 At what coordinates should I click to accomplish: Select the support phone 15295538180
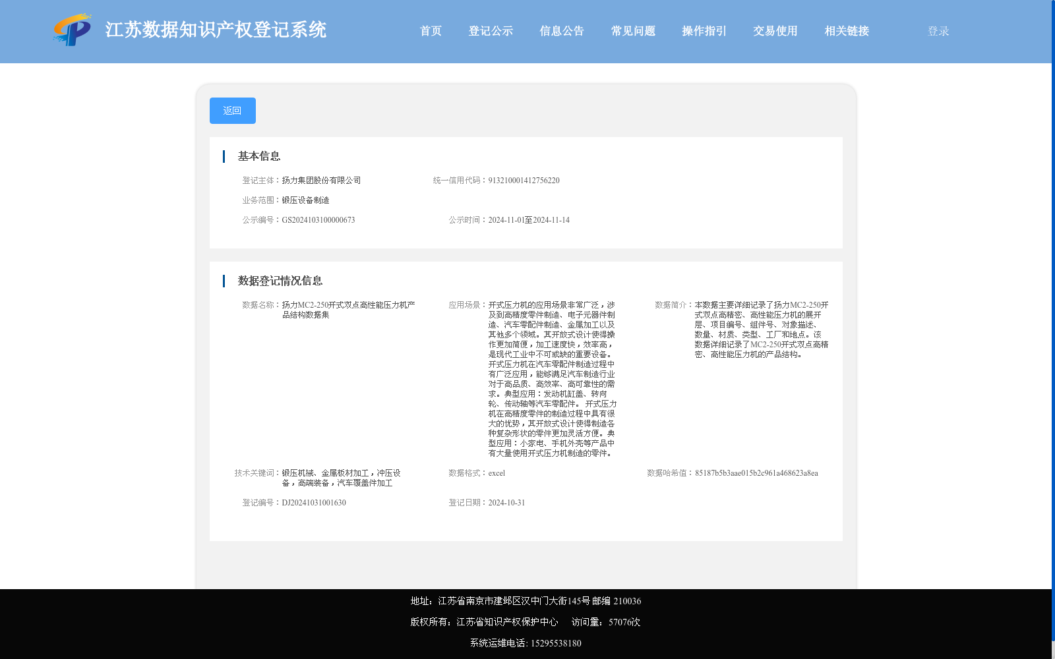[556, 643]
